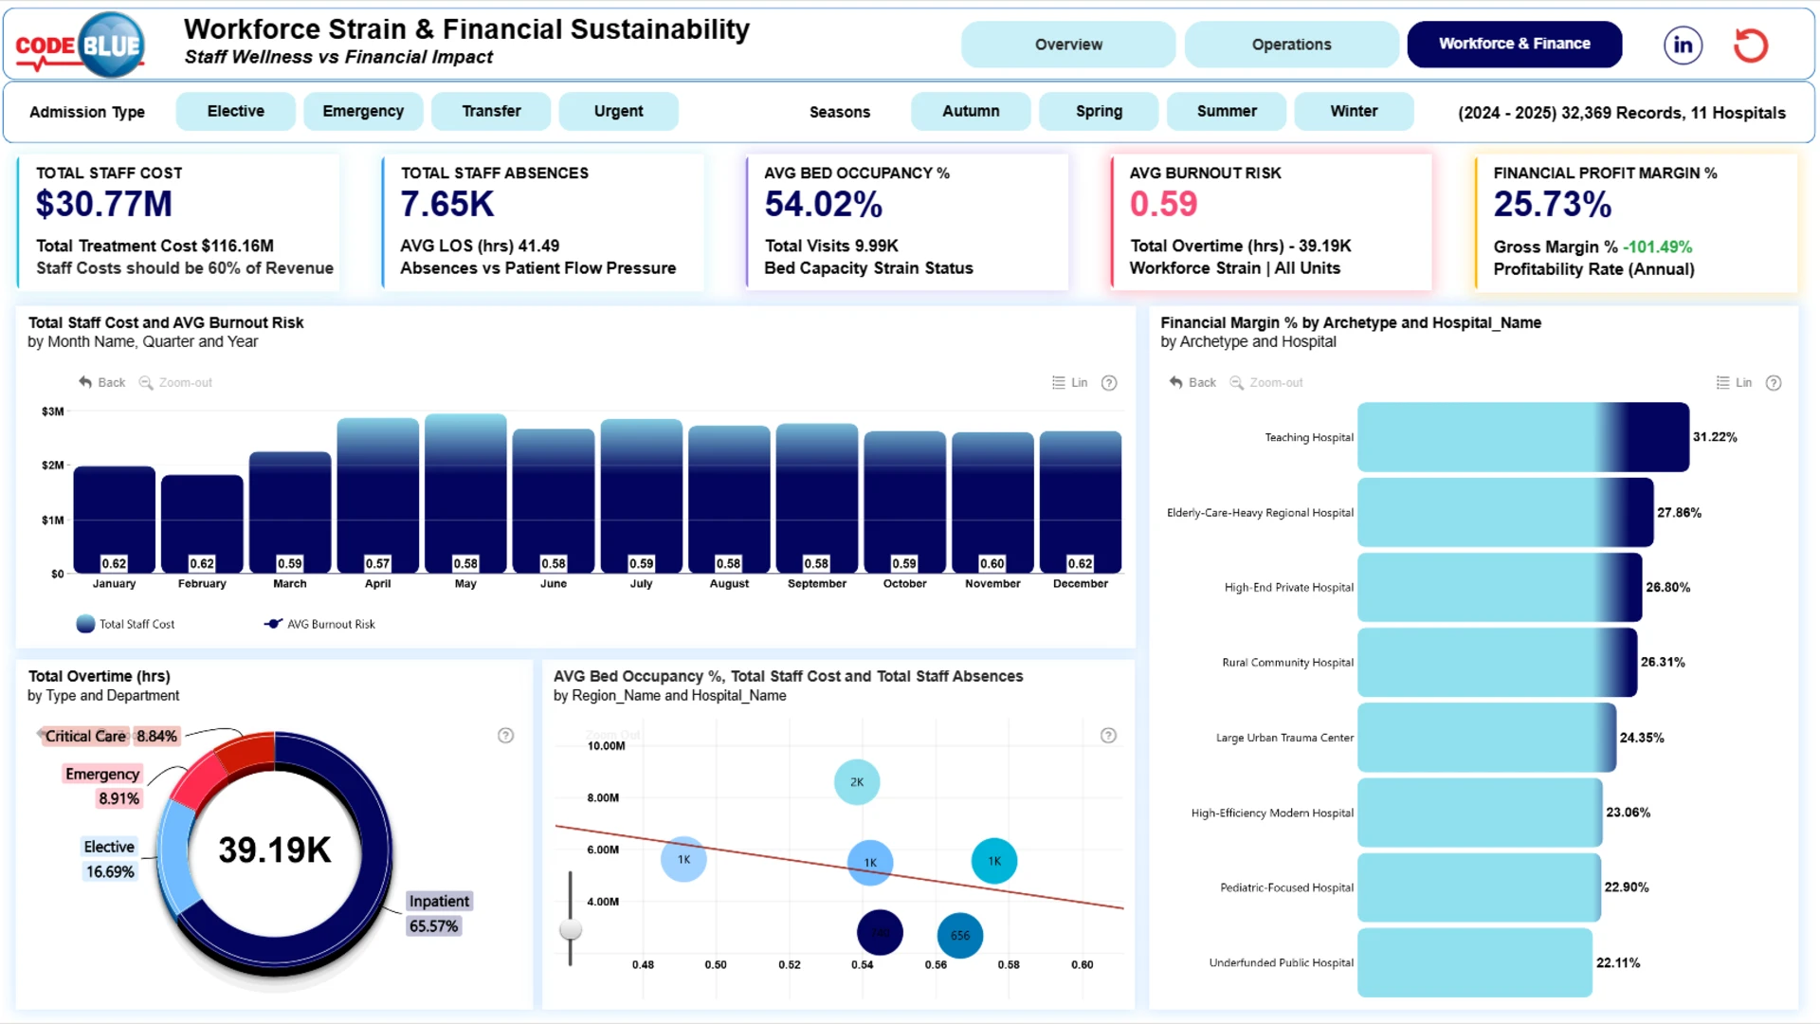Click the AVG Bed Occupancy 54.02% value
This screenshot has width=1820, height=1024.
824,204
